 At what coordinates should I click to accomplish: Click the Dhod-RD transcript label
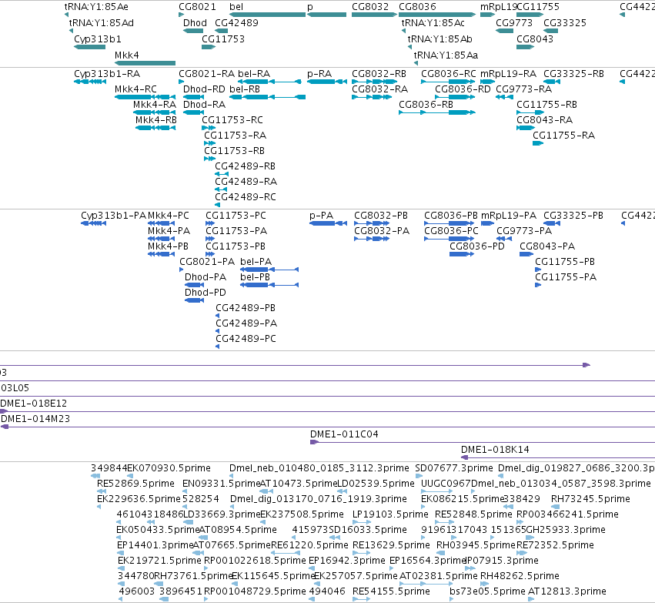pos(204,89)
